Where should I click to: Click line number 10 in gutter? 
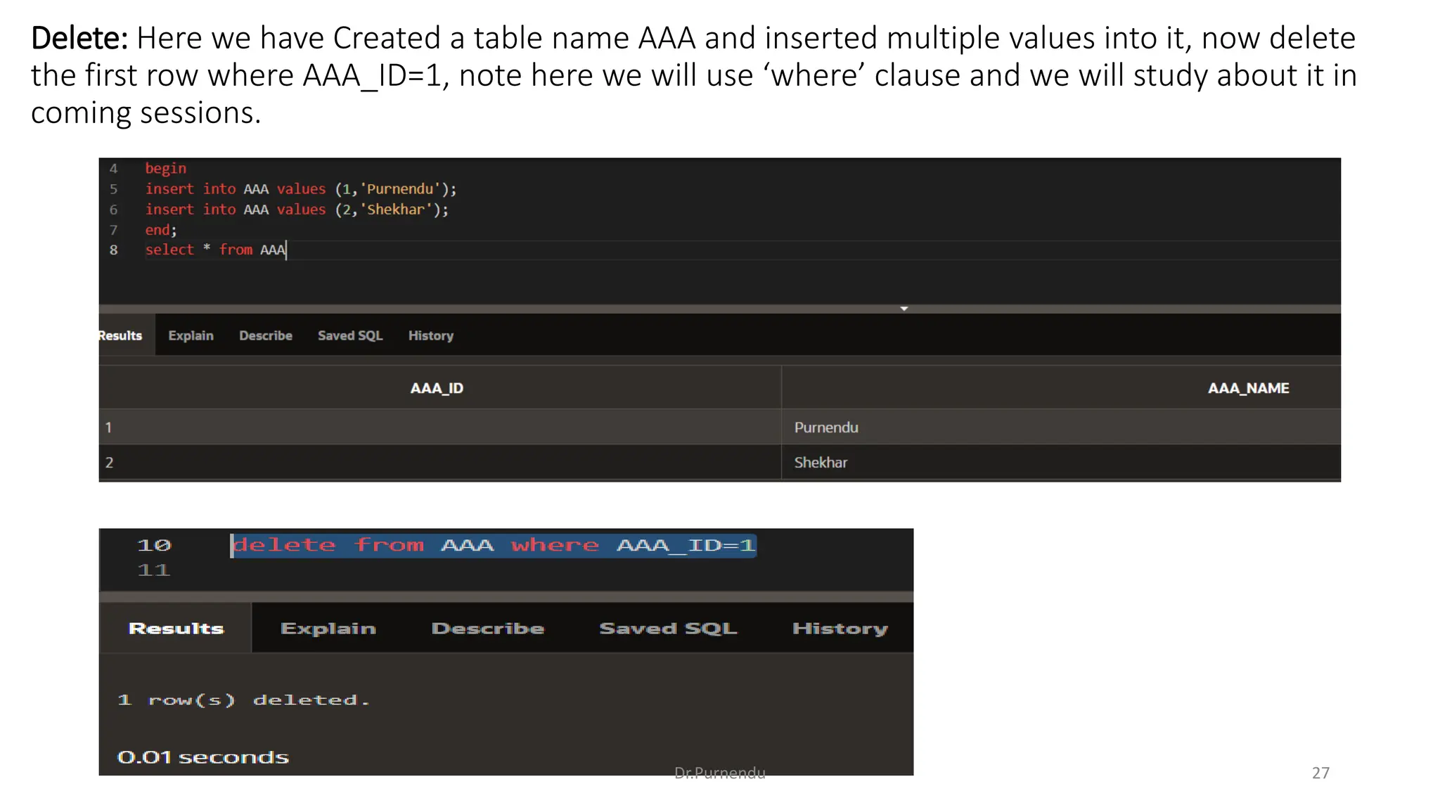(154, 545)
